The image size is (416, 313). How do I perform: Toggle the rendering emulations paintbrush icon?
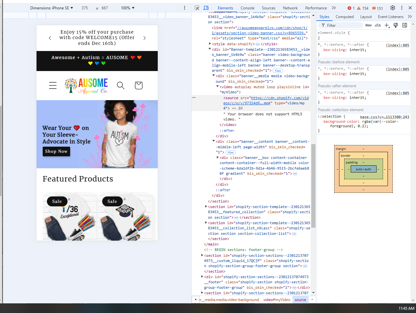click(x=396, y=25)
